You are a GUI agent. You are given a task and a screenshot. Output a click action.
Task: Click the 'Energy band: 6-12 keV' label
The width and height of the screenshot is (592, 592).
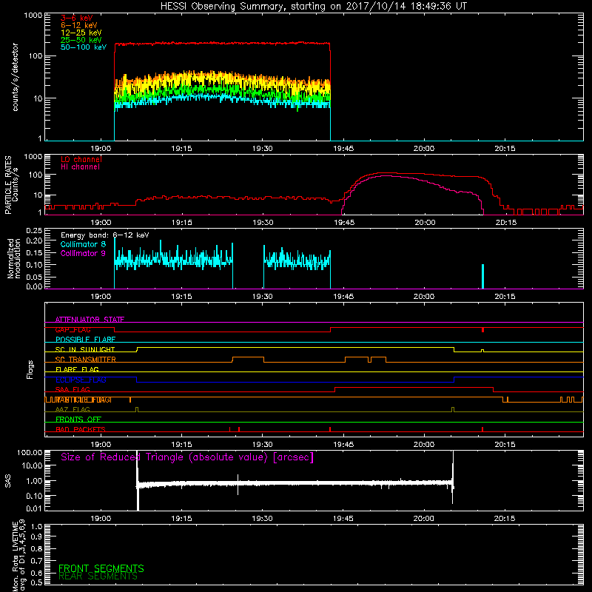105,235
